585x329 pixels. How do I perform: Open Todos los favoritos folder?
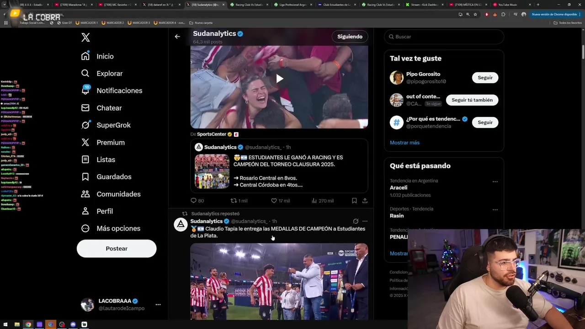(568, 22)
